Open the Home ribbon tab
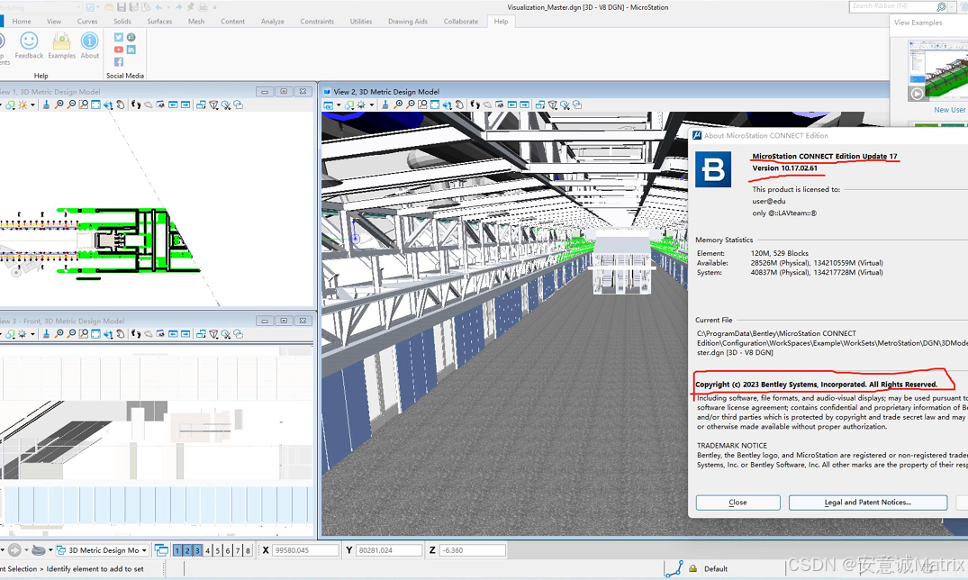Viewport: 968px width, 580px height. pyautogui.click(x=21, y=21)
